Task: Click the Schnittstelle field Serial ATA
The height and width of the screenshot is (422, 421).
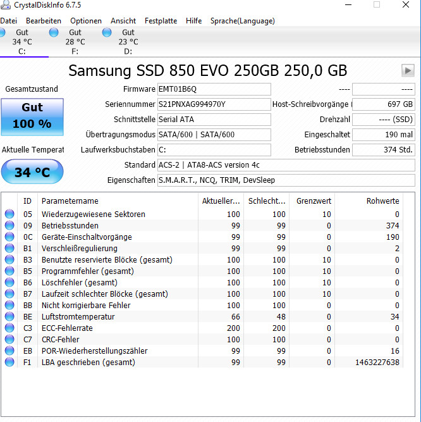Action: click(x=214, y=119)
